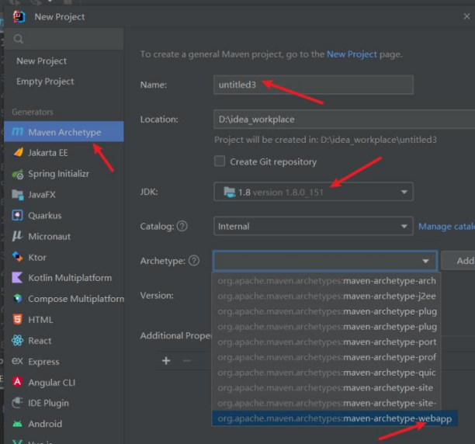This screenshot has width=475, height=444.
Task: Select the Maven Archetype generator
Action: pyautogui.click(x=64, y=132)
